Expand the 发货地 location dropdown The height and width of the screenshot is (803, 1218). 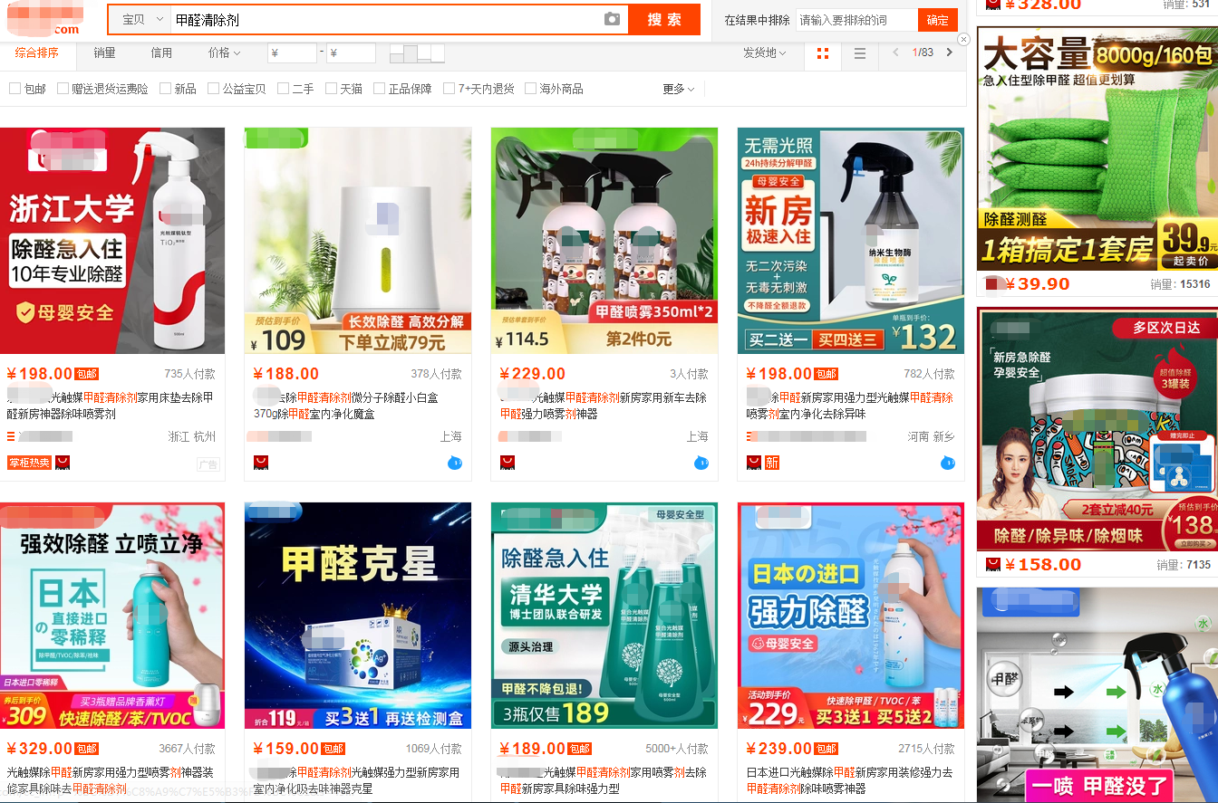(x=764, y=53)
